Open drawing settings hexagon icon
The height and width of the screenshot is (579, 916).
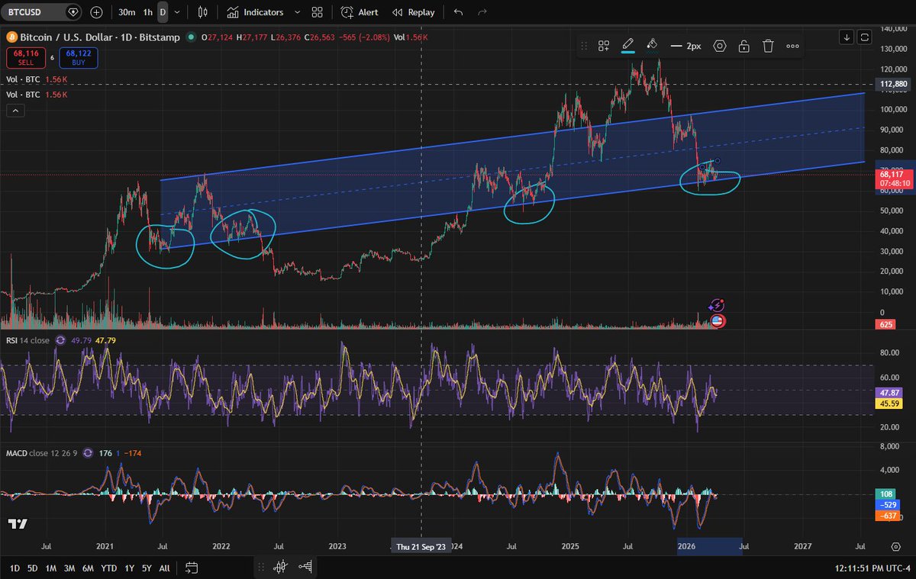[x=719, y=47]
